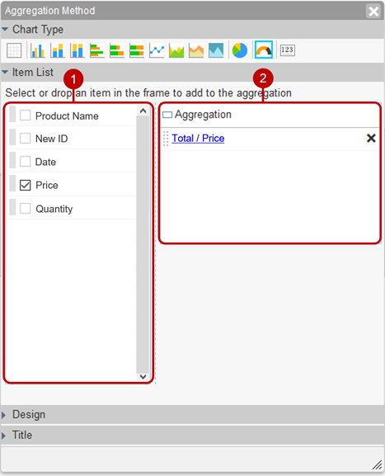Select the 100% stacked vertical bar icon
The height and width of the screenshot is (476, 385).
77,50
